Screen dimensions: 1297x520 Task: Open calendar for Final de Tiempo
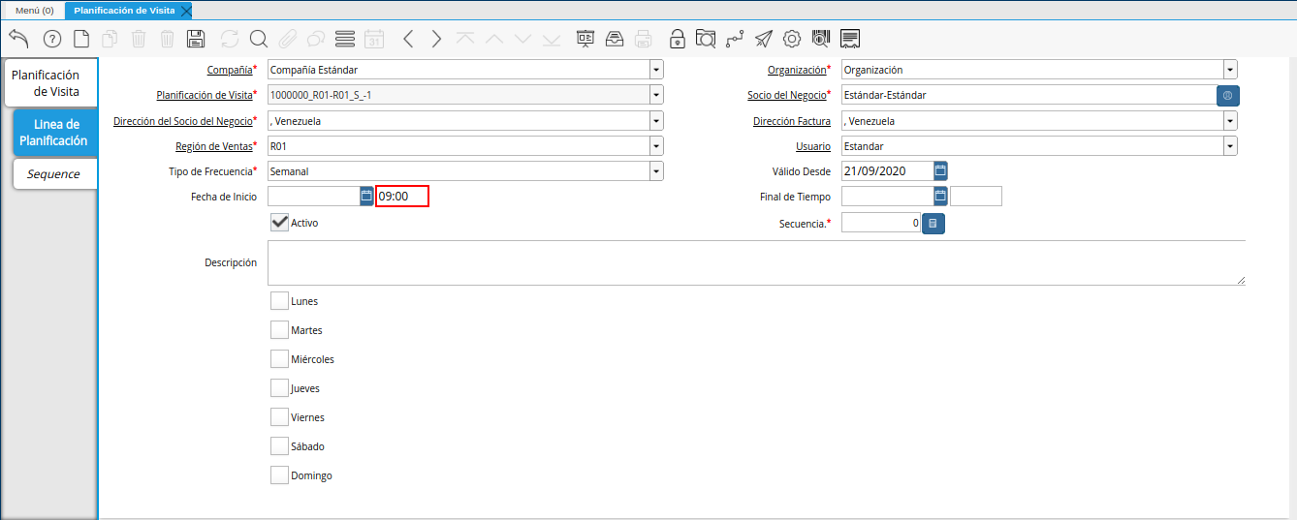click(x=940, y=197)
